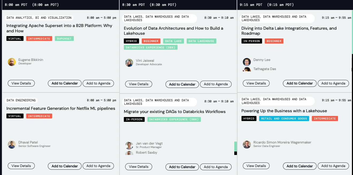Click the RETAIL AND CONSUMER GOODS tag

(x=284, y=119)
